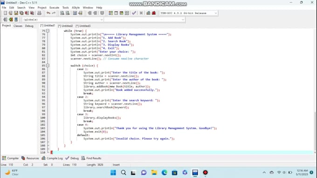Open the Tools menu
Viewport: 317px width, 178px height.
(66, 7)
